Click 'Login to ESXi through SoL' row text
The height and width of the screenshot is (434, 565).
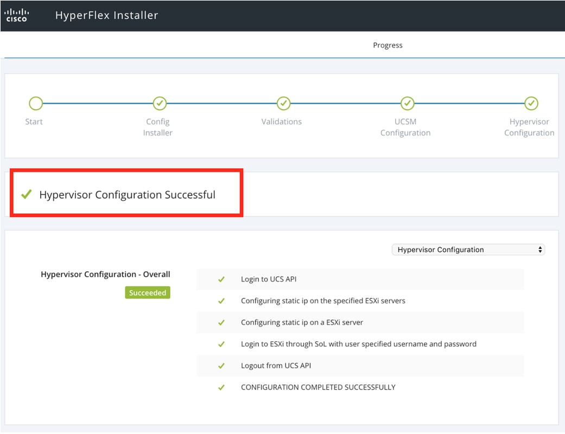click(x=359, y=344)
